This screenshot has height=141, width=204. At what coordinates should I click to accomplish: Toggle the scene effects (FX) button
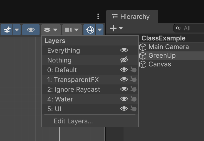click(x=7, y=30)
